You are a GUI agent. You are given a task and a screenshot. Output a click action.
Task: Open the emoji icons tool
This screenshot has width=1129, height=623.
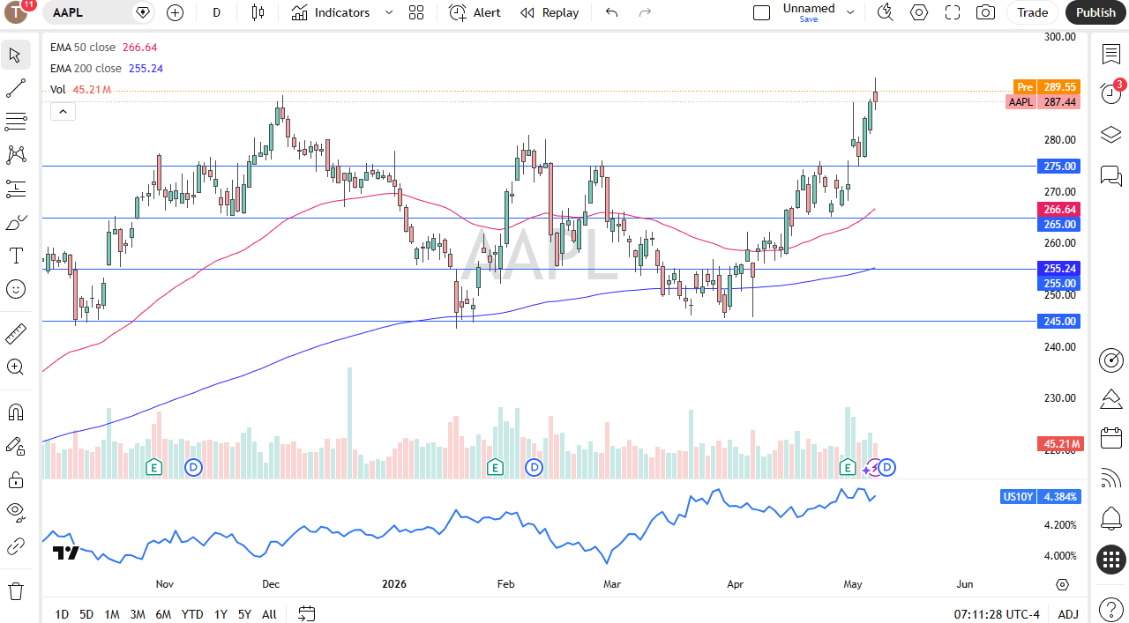tap(16, 289)
